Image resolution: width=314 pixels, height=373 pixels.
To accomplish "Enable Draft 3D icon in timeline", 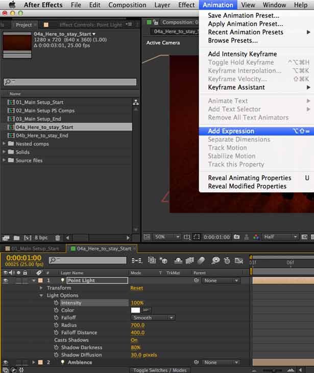I will click(x=163, y=261).
